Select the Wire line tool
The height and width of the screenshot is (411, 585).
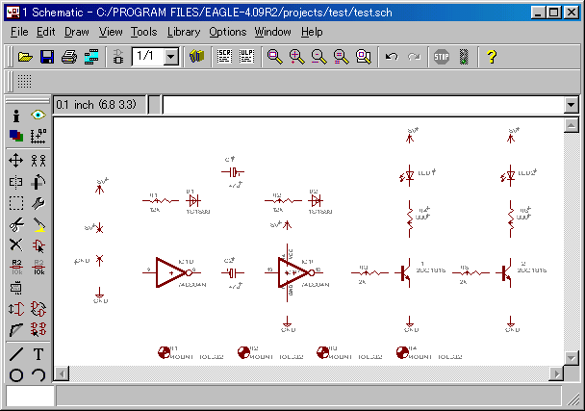click(16, 354)
